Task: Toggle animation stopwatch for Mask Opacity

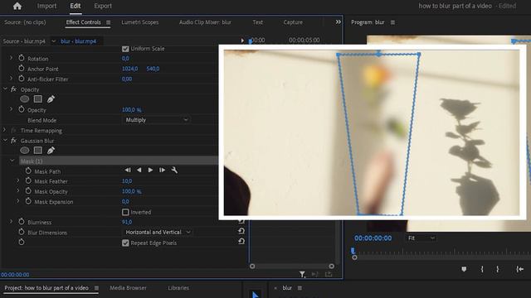Action: pyautogui.click(x=28, y=191)
